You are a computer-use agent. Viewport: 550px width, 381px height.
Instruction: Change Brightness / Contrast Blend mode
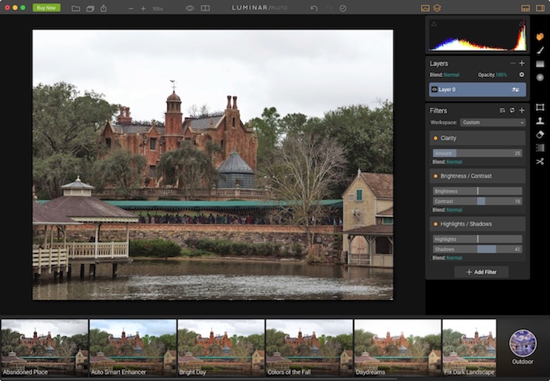[x=454, y=210]
